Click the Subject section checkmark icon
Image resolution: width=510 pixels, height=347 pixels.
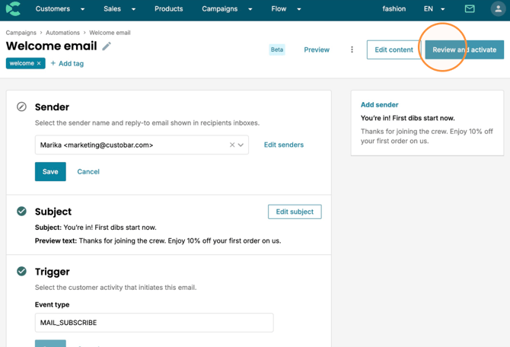click(21, 212)
